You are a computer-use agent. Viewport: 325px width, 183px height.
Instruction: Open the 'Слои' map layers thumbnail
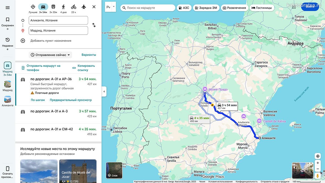114,170
